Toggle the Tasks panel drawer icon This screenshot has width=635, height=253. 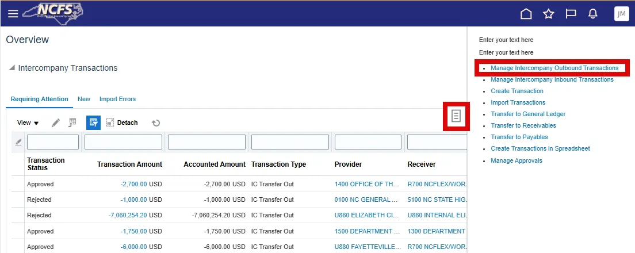[x=456, y=116]
